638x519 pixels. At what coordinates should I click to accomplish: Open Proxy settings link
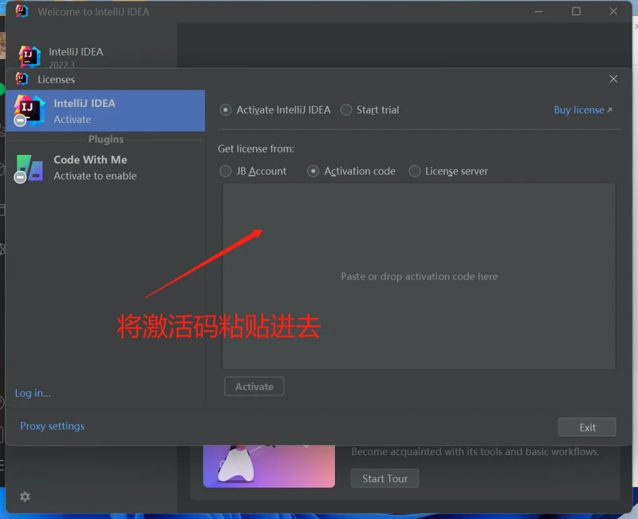coord(52,426)
